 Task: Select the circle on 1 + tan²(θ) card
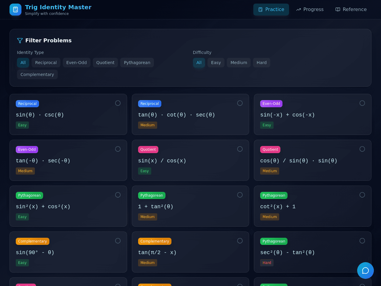[240, 195]
